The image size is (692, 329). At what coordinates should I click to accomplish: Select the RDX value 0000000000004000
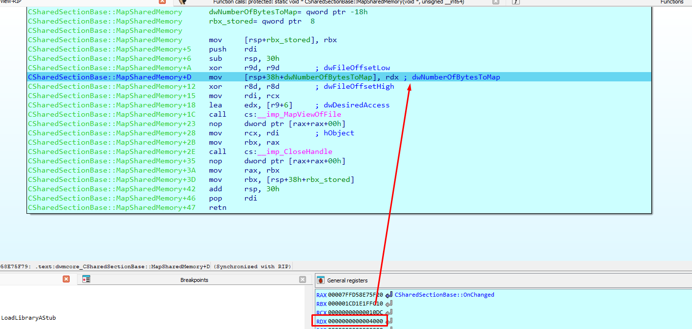click(x=356, y=321)
